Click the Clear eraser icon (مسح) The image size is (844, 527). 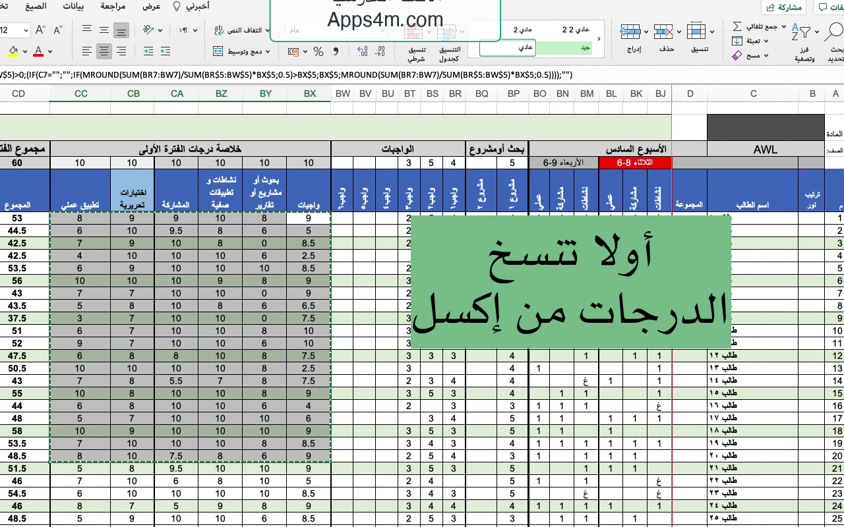click(x=738, y=56)
